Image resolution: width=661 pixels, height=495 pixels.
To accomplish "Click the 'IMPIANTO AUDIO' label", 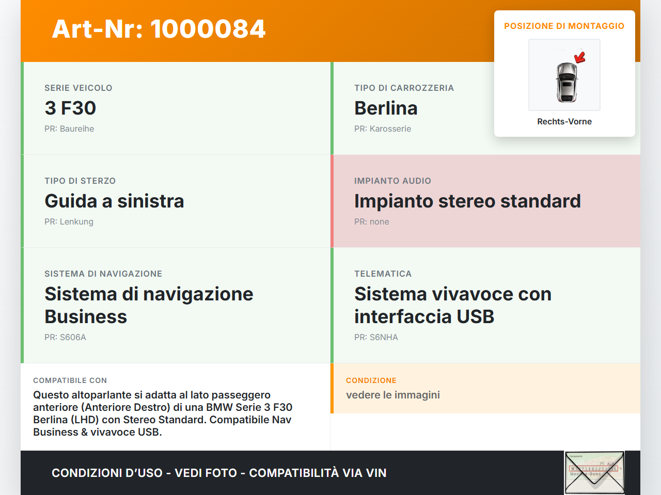I will (x=392, y=181).
